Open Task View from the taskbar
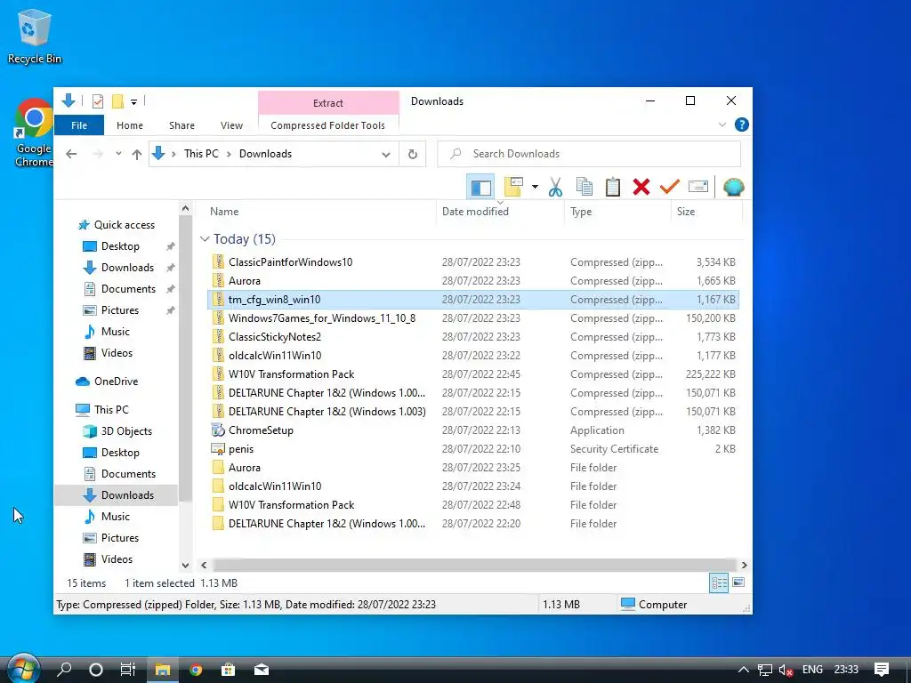Screen dimensions: 911x683 [128, 670]
